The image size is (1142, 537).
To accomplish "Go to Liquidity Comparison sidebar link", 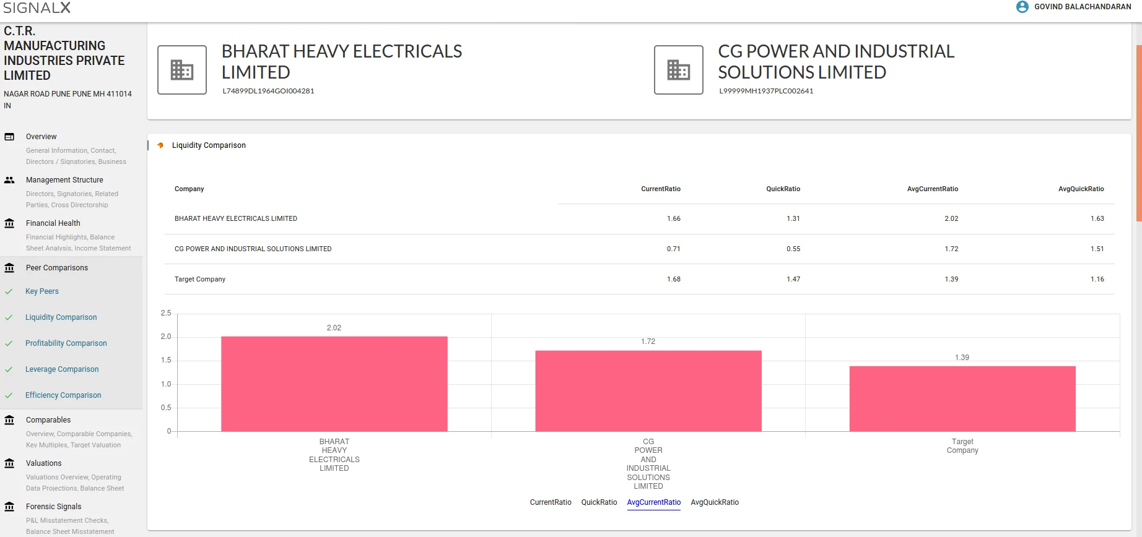I will pos(61,317).
